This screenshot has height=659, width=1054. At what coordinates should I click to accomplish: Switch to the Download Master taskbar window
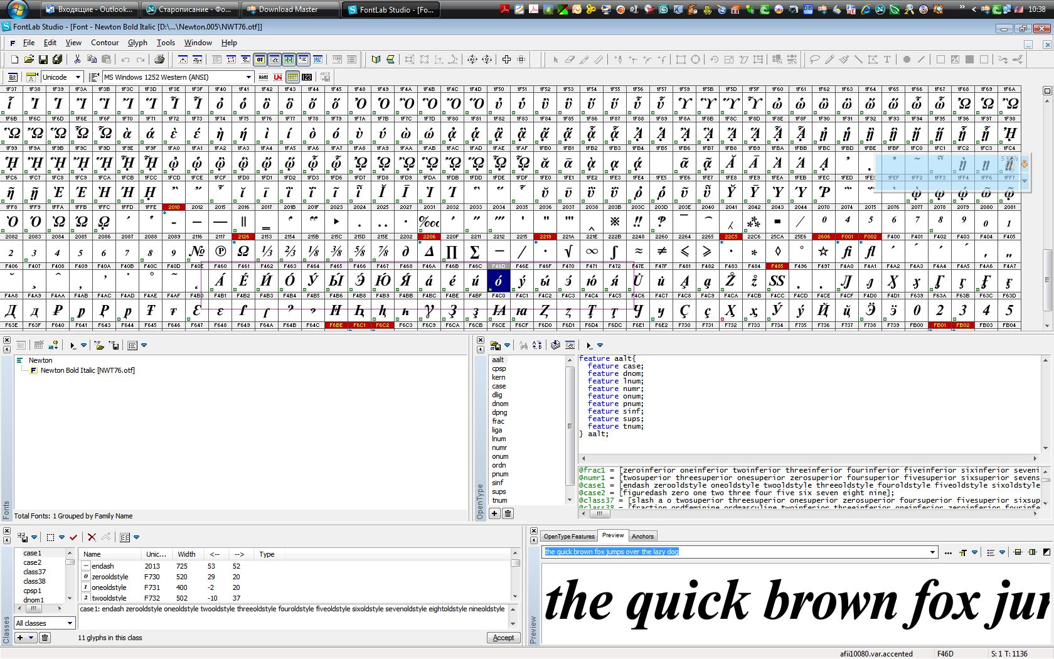click(x=289, y=9)
